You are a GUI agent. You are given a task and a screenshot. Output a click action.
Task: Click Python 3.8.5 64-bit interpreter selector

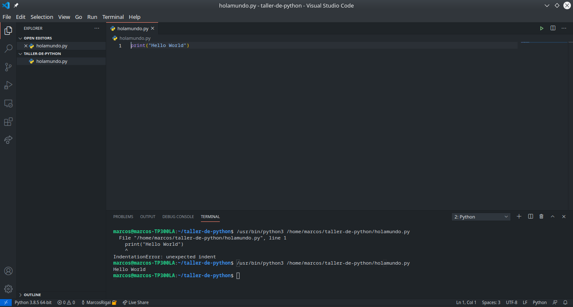tap(33, 302)
